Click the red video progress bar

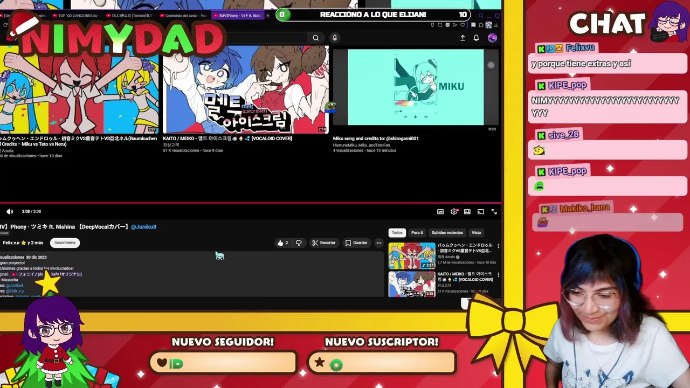pos(251,204)
